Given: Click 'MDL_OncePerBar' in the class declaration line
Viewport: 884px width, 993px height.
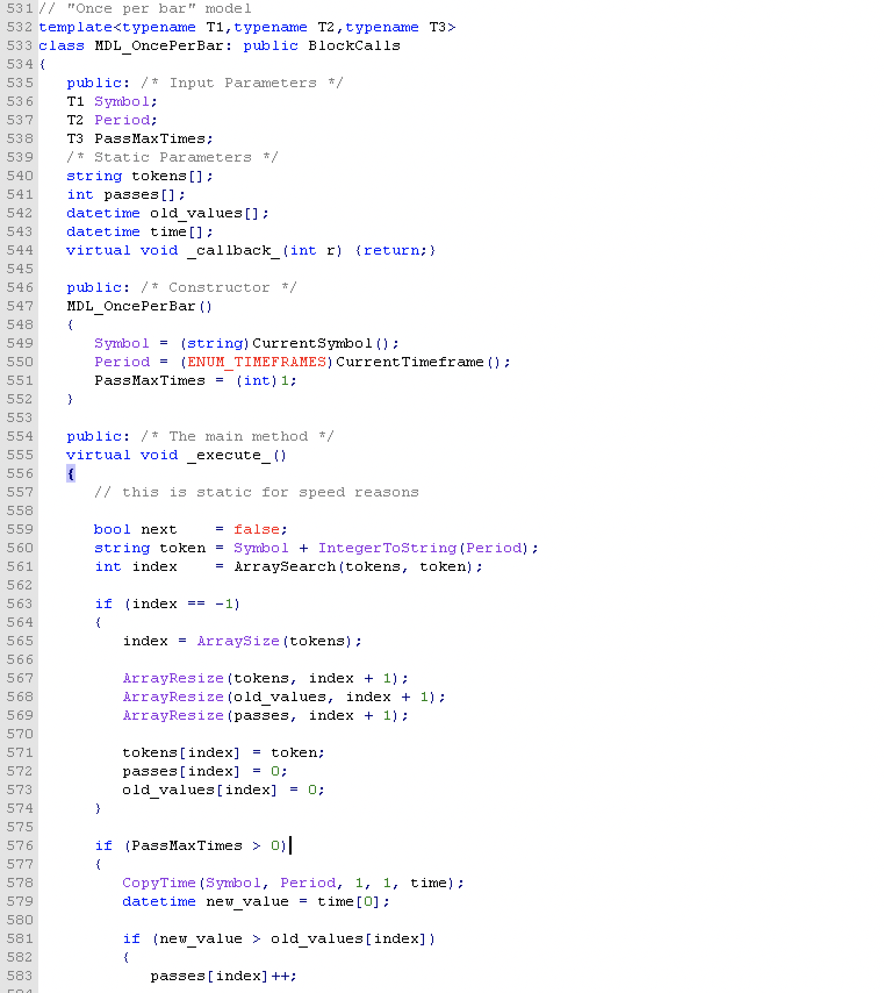Looking at the screenshot, I should coord(159,46).
